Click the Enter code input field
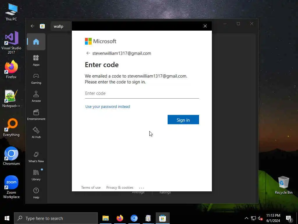Screen dimensions: 298x224 142,93
